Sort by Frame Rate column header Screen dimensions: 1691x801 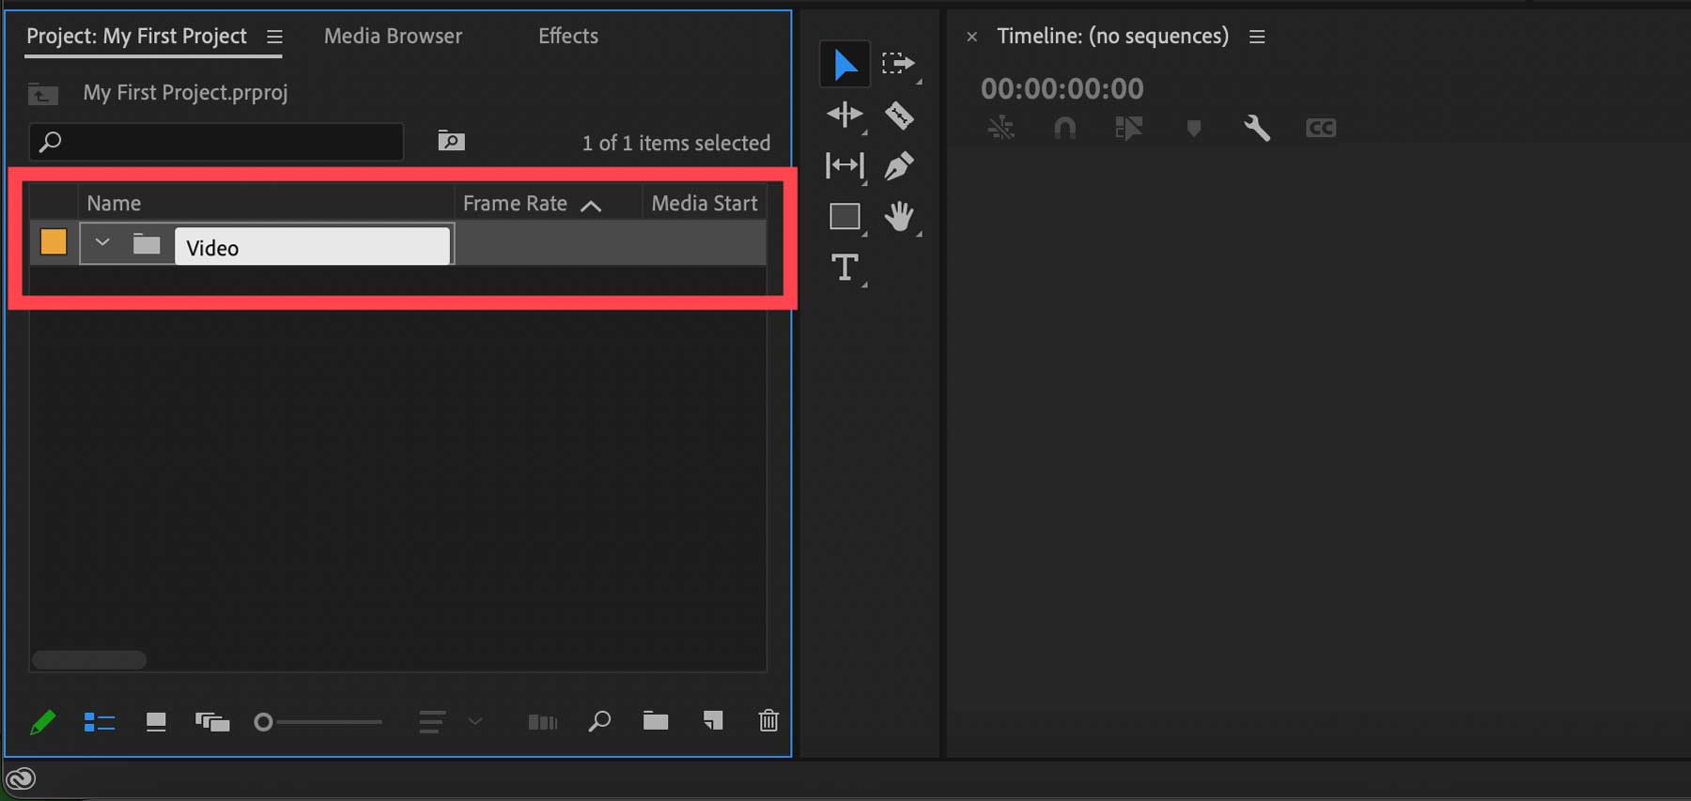pyautogui.click(x=516, y=204)
